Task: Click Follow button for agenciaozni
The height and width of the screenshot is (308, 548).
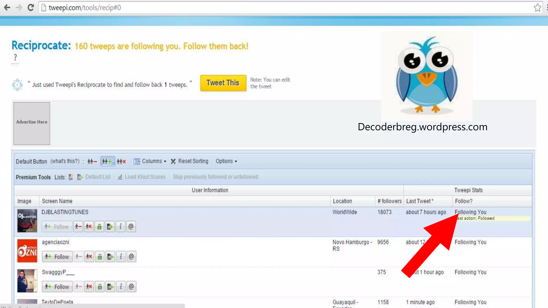Action: click(57, 257)
